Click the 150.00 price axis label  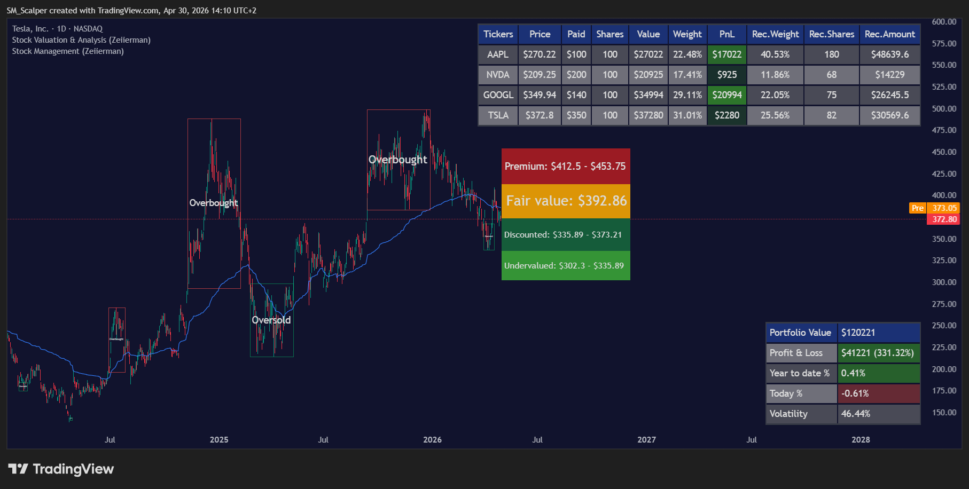[x=944, y=413]
